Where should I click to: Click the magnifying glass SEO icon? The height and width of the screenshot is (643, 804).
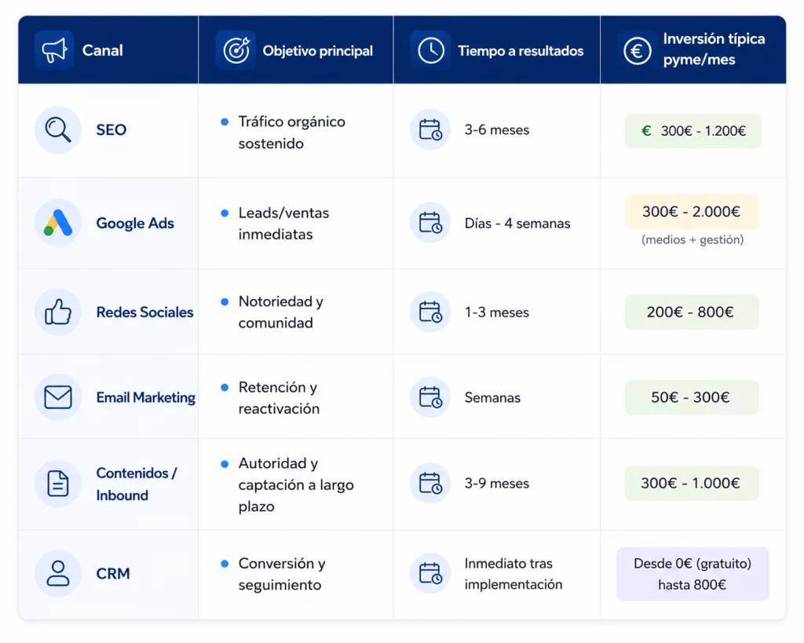tap(58, 130)
